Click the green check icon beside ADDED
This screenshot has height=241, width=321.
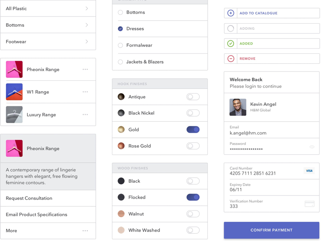[230, 43]
